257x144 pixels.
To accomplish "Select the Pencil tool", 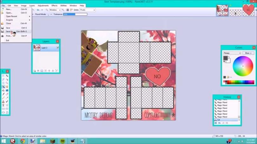I will pos(3,98).
